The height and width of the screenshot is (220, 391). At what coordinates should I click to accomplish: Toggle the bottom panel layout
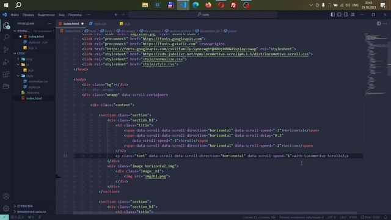[x=340, y=15]
